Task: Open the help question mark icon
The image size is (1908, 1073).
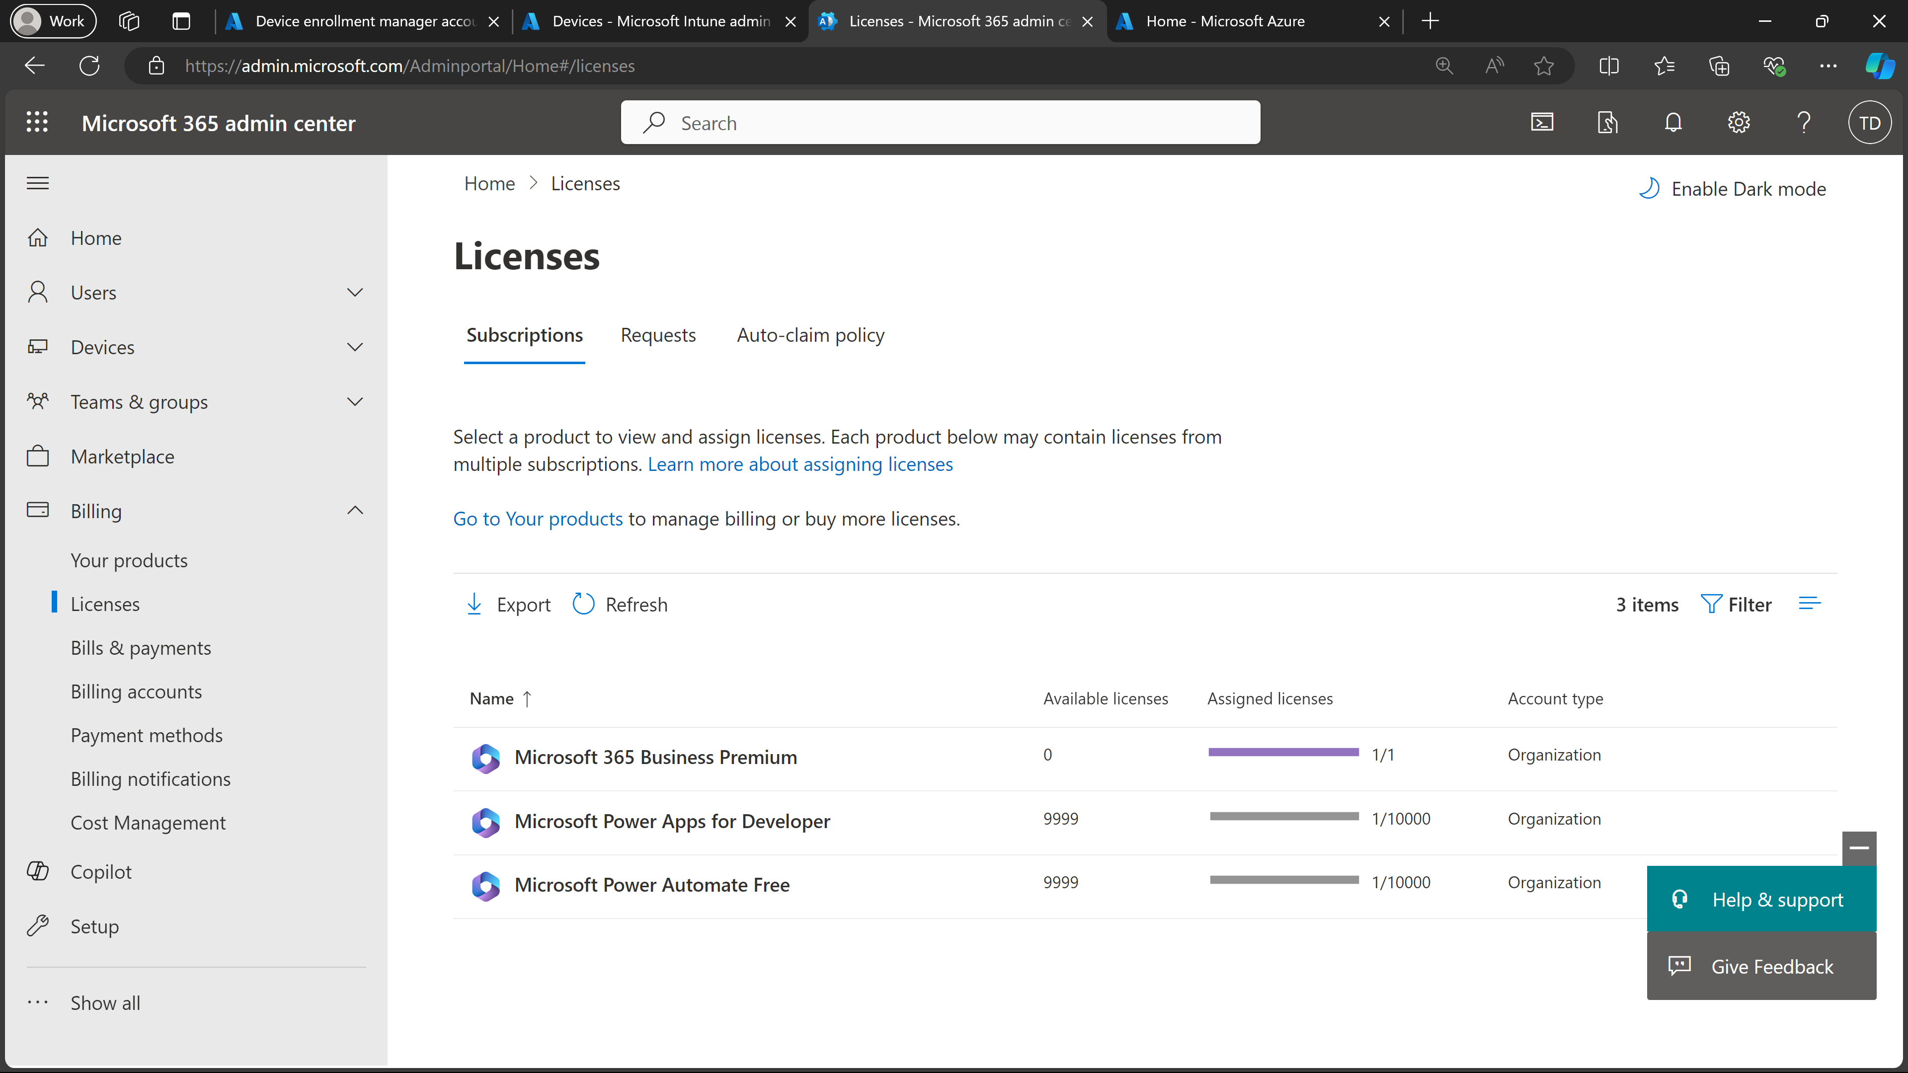Action: point(1804,122)
